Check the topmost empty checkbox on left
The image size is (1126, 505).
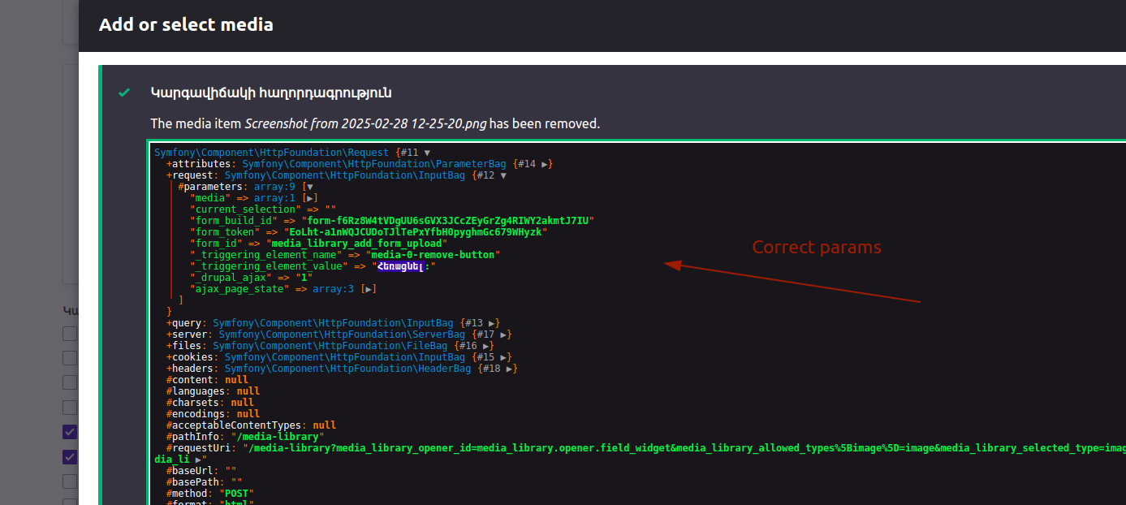[x=70, y=334]
